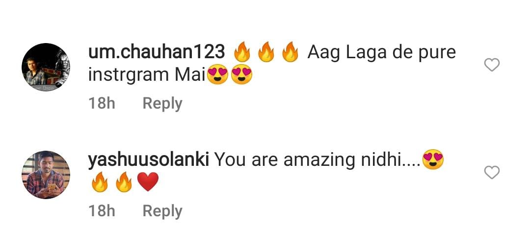This screenshot has width=530, height=250.
Task: Click the word 'instrgram' in the comment
Action: tap(129, 75)
